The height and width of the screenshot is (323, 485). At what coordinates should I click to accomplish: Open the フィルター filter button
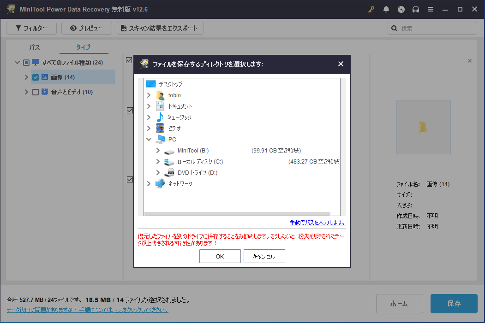tap(31, 28)
